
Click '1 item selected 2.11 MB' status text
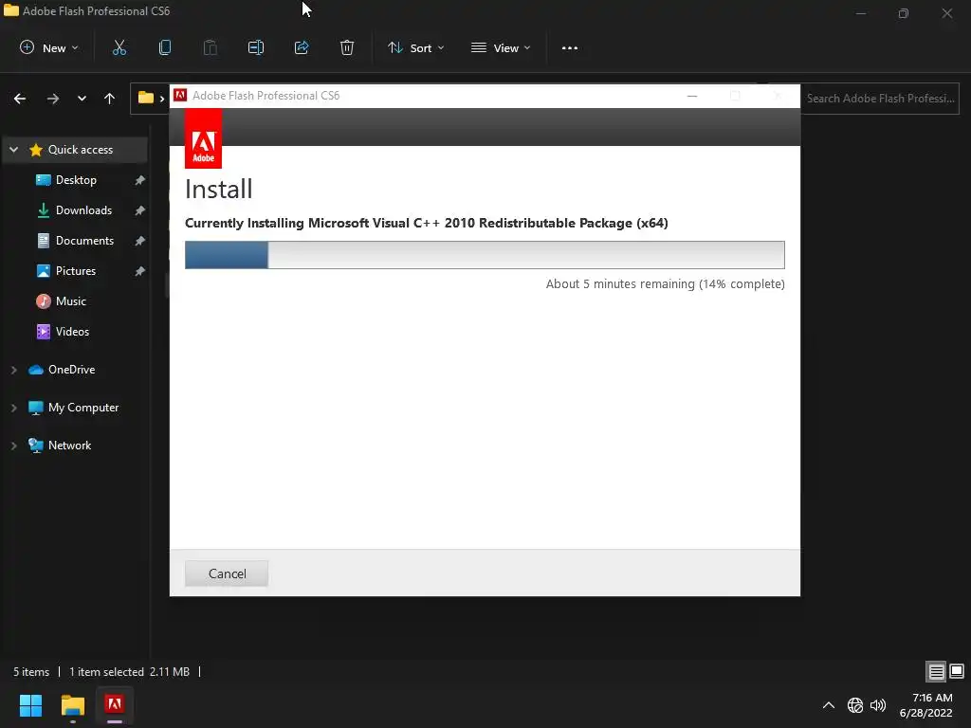pos(129,672)
